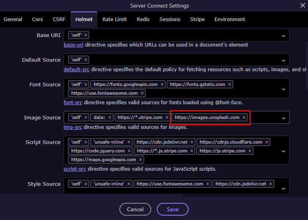Remove the data: tag from Image Source
The image size is (308, 220).
[x=110, y=117]
